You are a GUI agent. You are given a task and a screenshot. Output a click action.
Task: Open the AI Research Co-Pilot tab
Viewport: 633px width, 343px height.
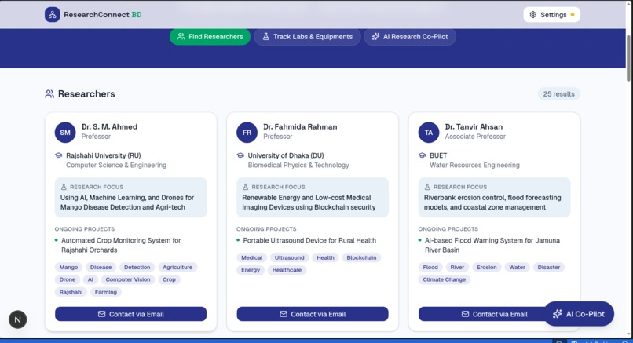(x=410, y=37)
